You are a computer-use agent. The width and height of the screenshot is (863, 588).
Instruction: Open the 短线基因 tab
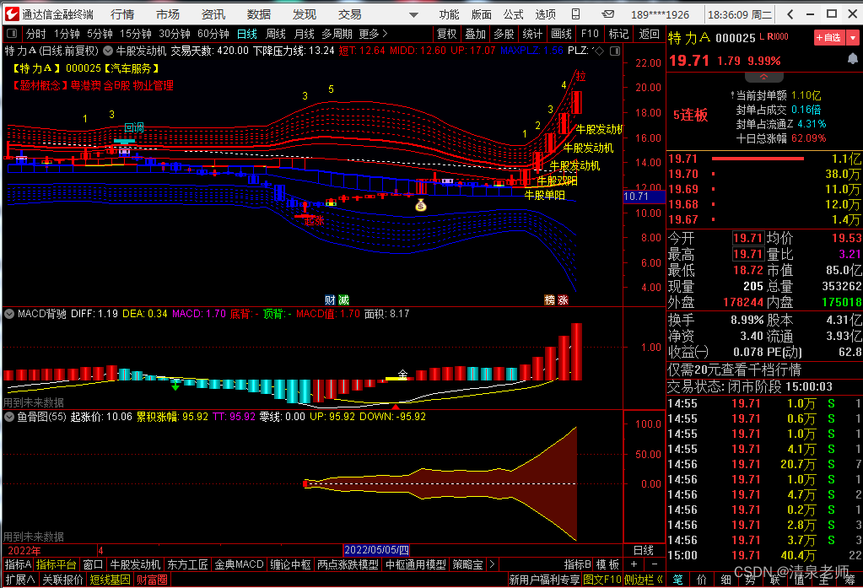click(x=110, y=580)
